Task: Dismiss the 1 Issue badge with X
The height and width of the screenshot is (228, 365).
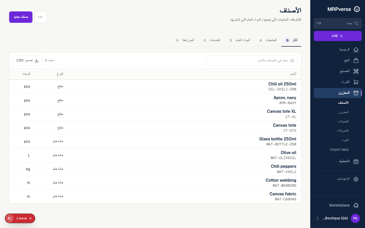Action: point(30,218)
